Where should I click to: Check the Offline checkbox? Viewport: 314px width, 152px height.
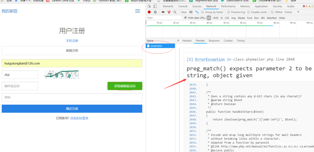point(272,12)
